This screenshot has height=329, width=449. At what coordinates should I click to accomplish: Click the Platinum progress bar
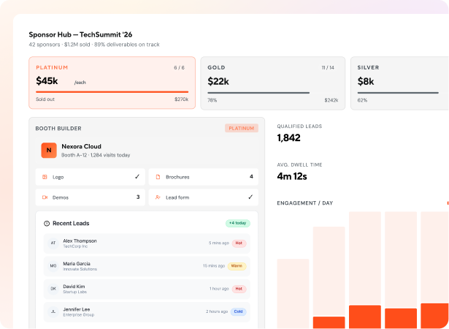pos(112,92)
